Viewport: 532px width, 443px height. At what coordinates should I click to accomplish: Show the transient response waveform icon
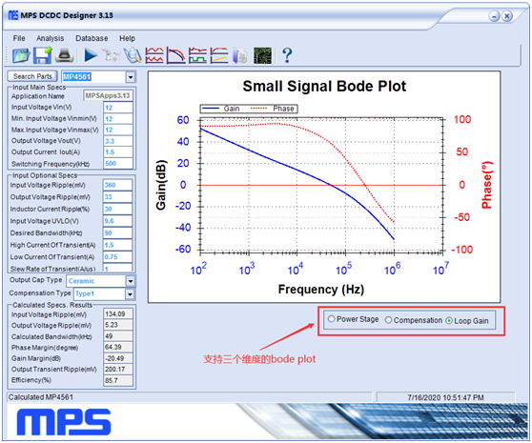click(197, 55)
